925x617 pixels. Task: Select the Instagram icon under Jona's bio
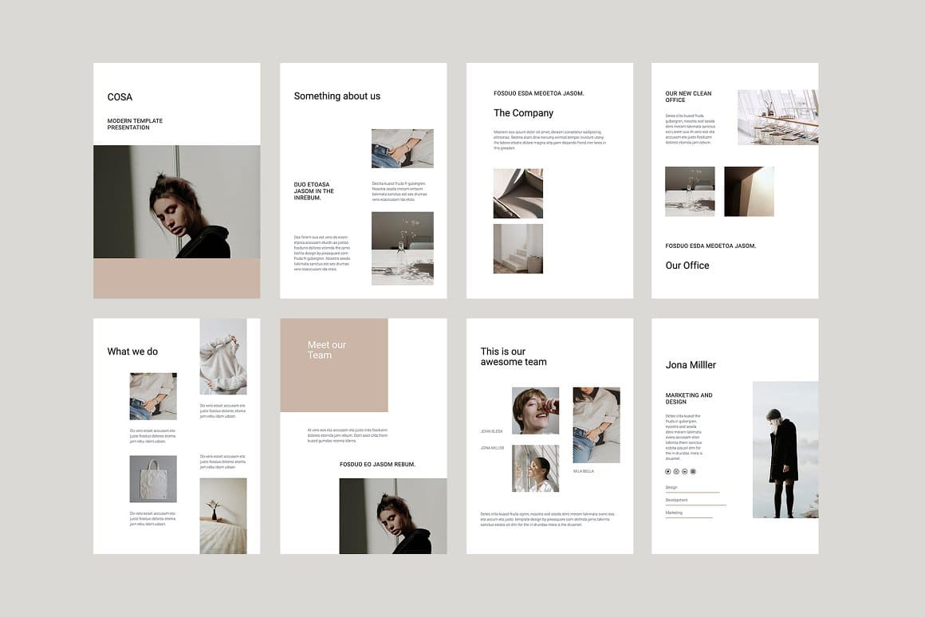(676, 471)
